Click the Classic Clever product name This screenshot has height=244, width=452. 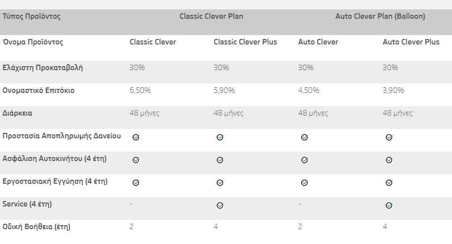pos(153,42)
